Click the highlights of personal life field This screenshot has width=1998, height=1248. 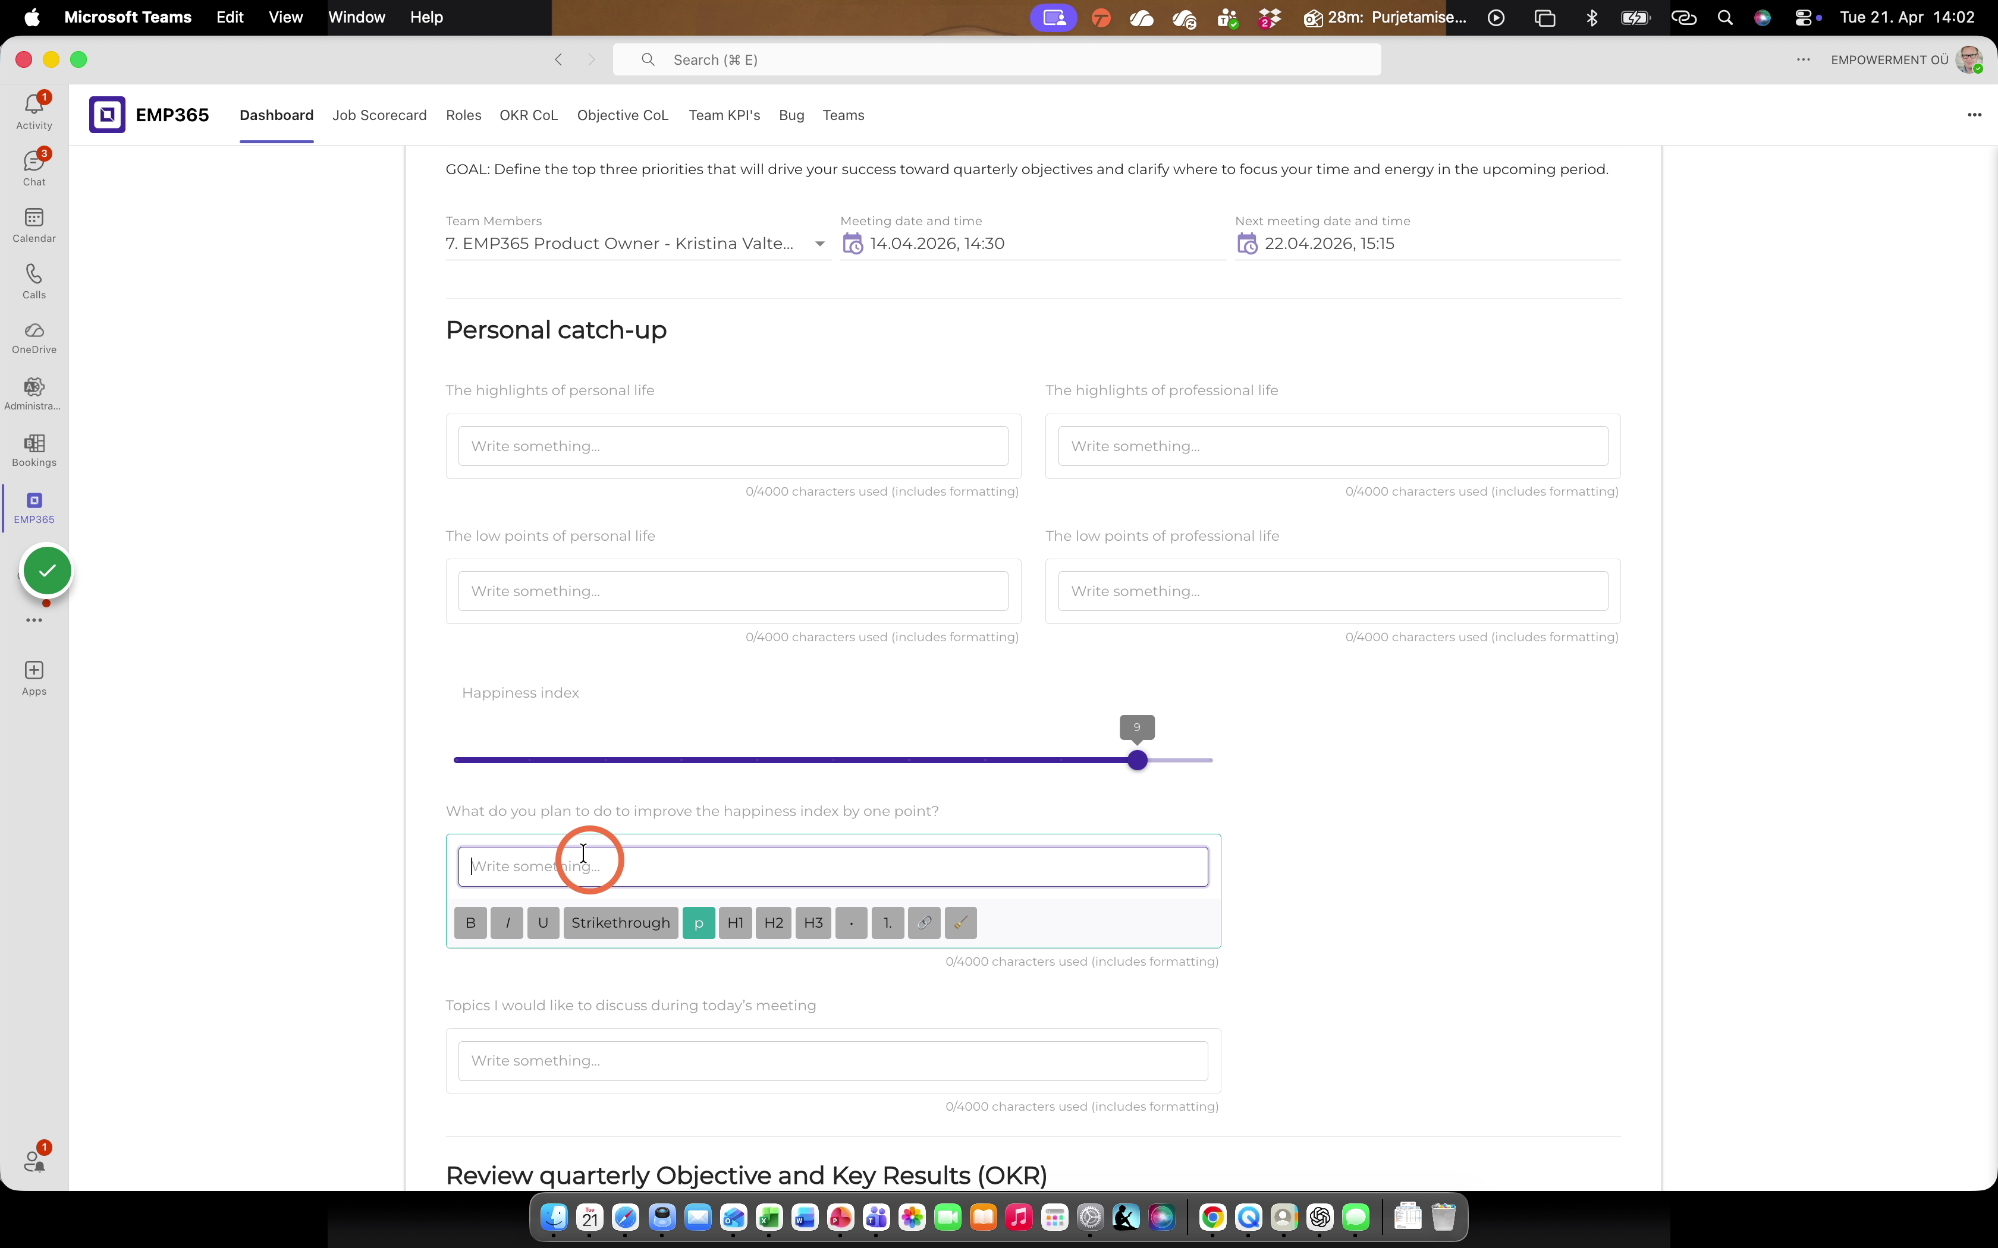tap(733, 446)
